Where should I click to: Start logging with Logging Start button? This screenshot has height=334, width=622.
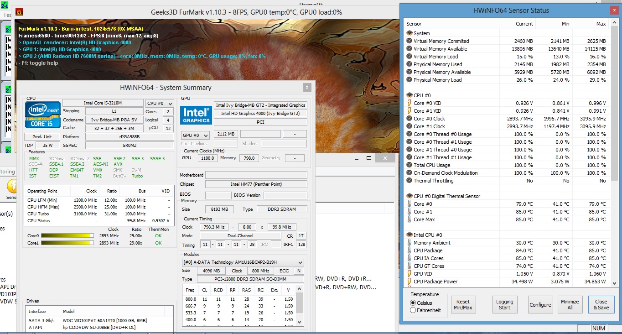click(504, 304)
